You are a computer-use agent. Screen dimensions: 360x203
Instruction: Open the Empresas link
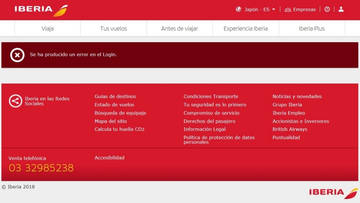(x=304, y=9)
